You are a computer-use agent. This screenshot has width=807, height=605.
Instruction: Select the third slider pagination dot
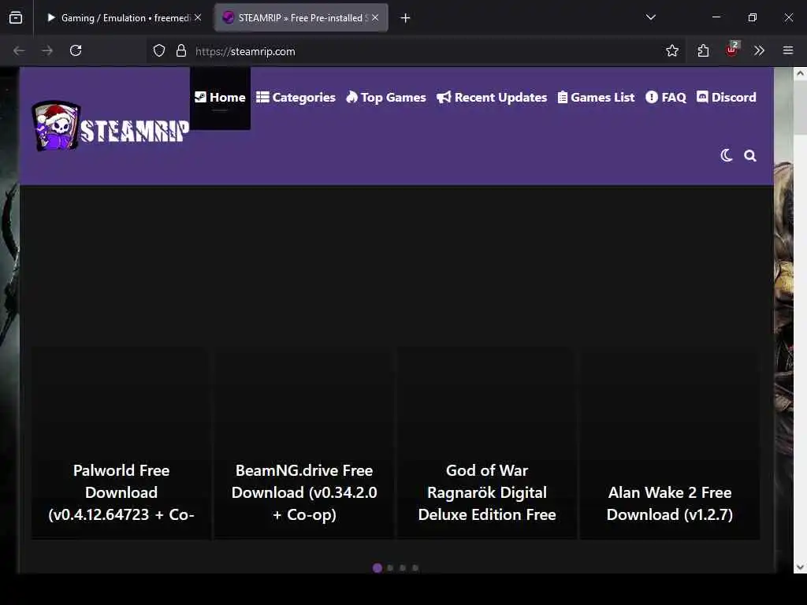403,568
